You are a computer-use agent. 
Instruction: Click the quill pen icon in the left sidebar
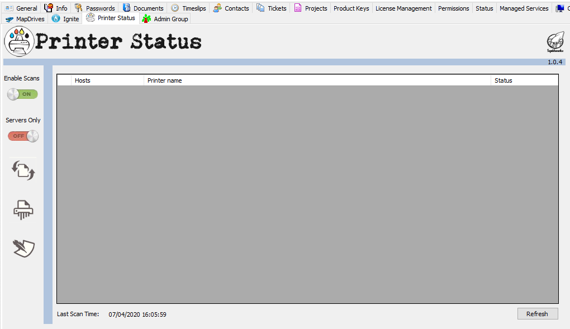[22, 249]
